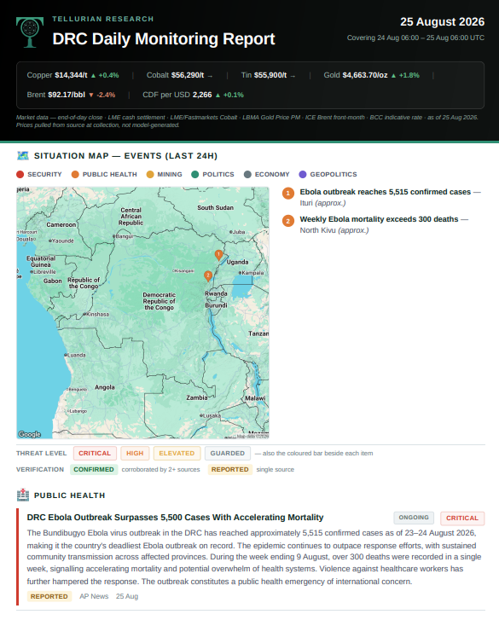This screenshot has width=499, height=620.
Task: Click the Tellurian Research tree logo
Action: pyautogui.click(x=30, y=32)
